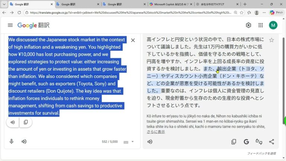Copy the translated Japanese text

pos(233,142)
